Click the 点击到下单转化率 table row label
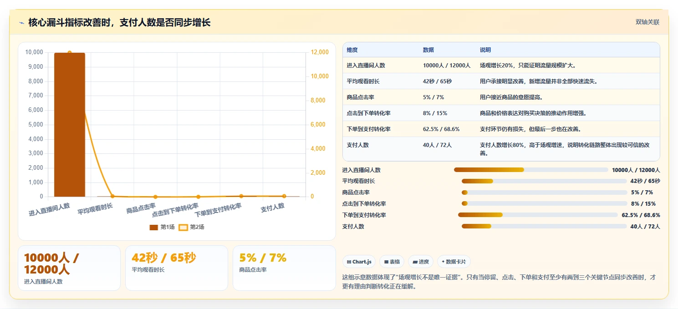678x309 pixels. point(368,113)
